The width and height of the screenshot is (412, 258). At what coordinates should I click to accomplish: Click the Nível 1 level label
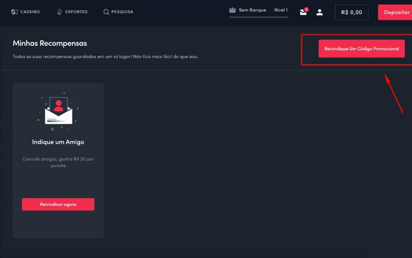pos(281,10)
